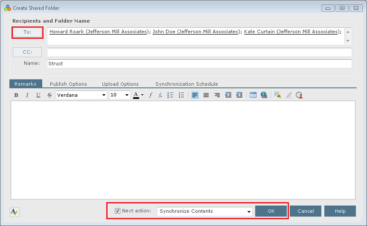Image resolution: width=367 pixels, height=226 pixels.
Task: Apply italic formatting to remarks text
Action: click(27, 95)
